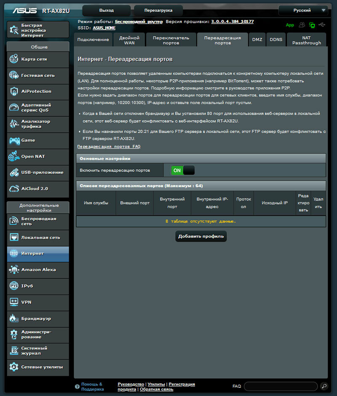This screenshot has height=396, width=337.
Task: Click the Перезагрузка reboot button
Action: pos(158,11)
